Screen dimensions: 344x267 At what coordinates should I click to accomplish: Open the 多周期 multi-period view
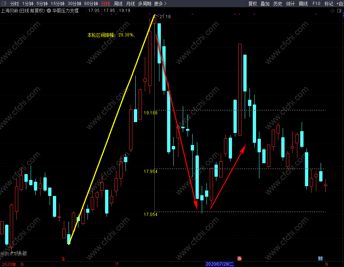144,4
